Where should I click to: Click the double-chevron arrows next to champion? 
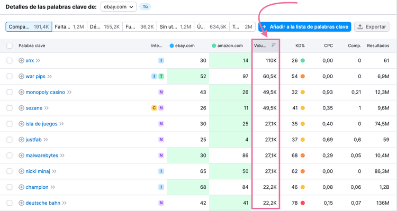52,187
